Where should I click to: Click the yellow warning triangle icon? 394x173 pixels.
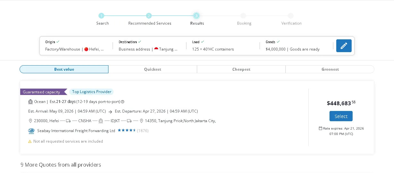[x=30, y=141]
